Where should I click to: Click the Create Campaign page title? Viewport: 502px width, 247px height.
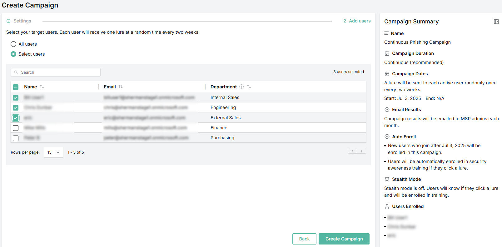[x=30, y=5]
